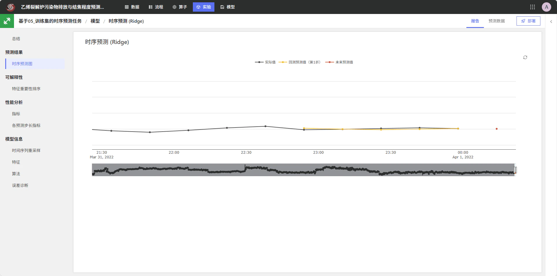
Task: Open 误差诊断 sidebar item
Action: 20,185
